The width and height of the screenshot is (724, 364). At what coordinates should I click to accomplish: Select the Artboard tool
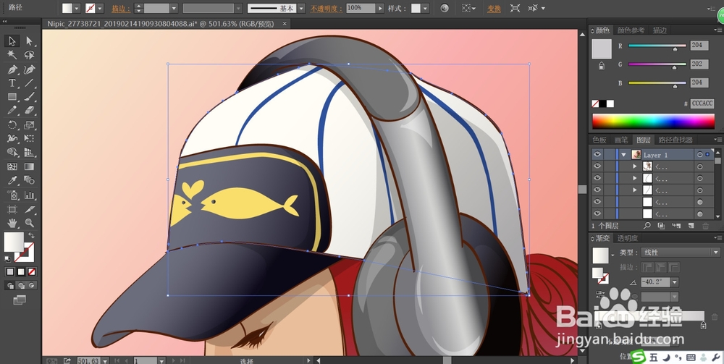pyautogui.click(x=12, y=209)
